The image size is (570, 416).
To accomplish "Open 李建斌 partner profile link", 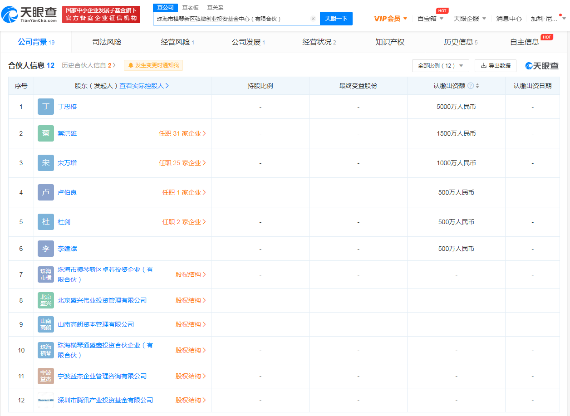I will click(x=67, y=249).
